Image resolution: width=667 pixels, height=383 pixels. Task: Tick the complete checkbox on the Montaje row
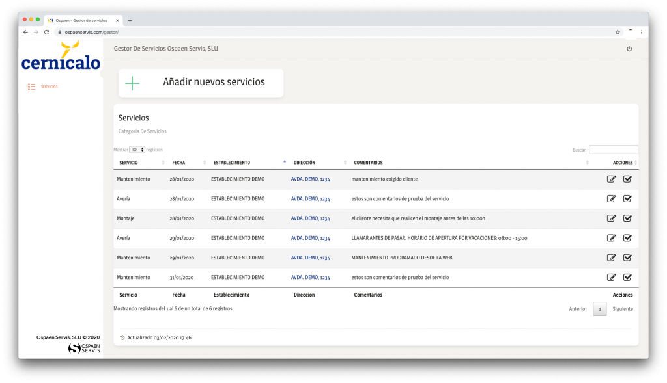pyautogui.click(x=627, y=218)
